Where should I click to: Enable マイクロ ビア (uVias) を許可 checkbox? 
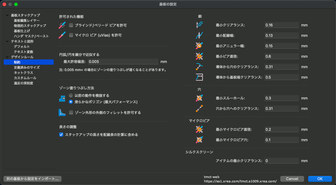tap(71, 35)
